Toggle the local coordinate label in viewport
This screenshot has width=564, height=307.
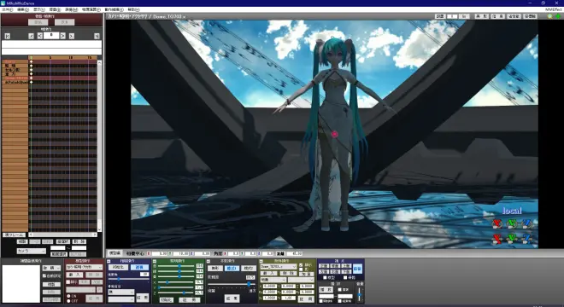512,211
